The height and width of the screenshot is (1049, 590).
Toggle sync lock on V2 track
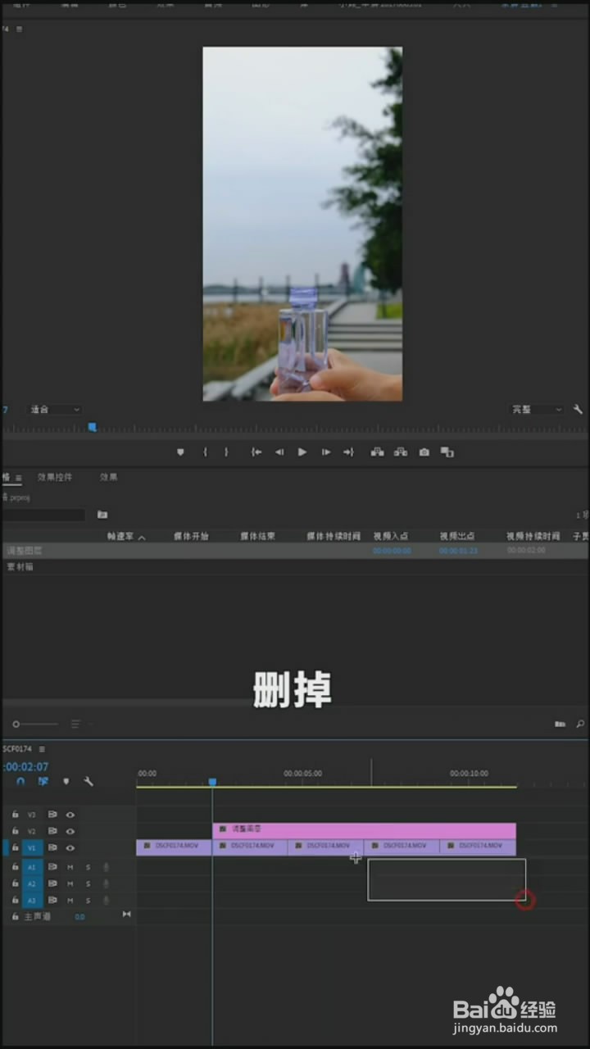pos(52,831)
